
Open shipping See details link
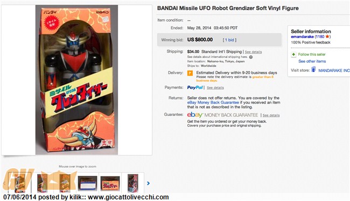coord(254,52)
